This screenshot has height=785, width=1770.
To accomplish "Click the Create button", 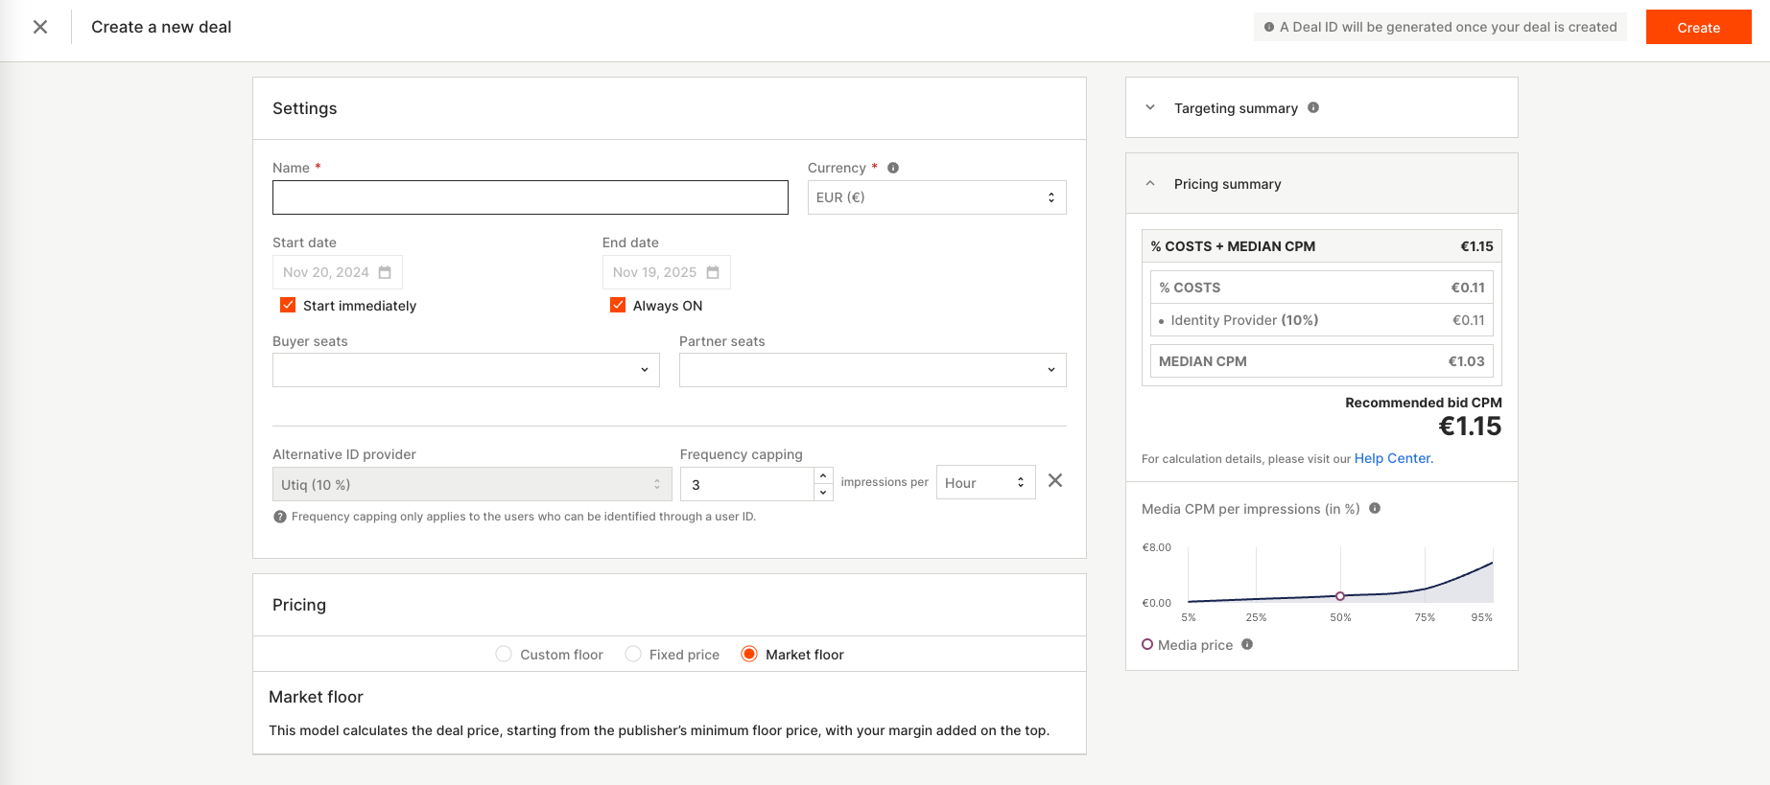I will point(1698,28).
